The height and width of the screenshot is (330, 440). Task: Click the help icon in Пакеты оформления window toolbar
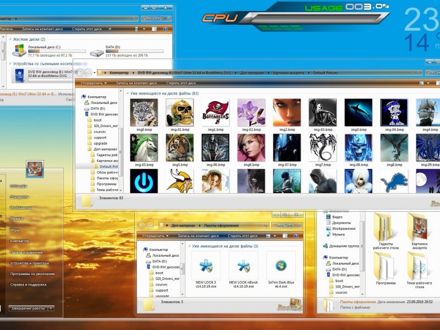click(296, 236)
